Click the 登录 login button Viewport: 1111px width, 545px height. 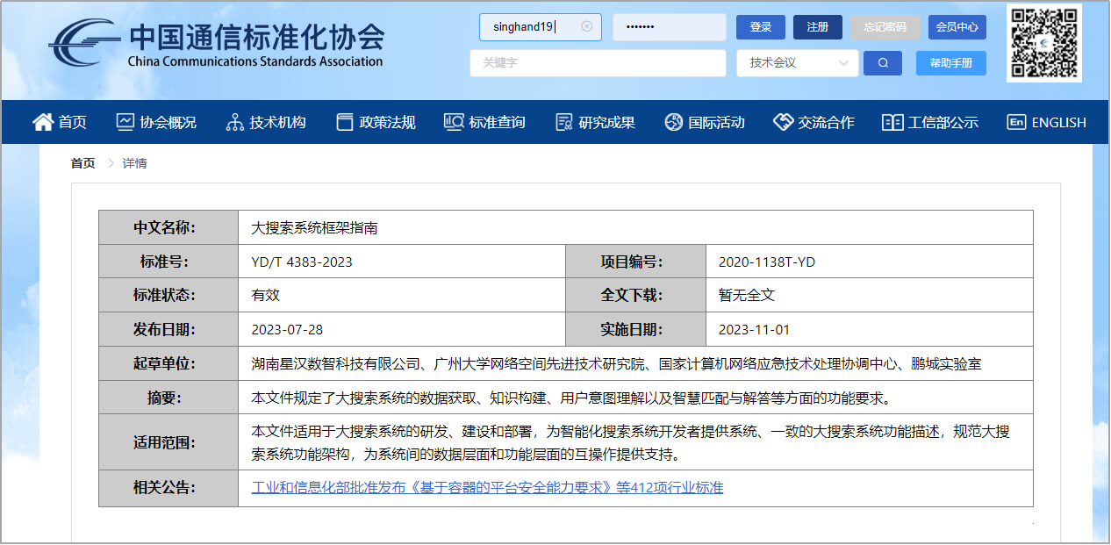761,27
